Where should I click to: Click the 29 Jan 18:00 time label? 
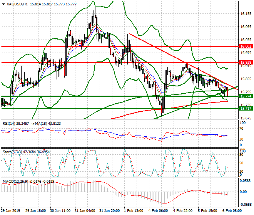pos(36,211)
